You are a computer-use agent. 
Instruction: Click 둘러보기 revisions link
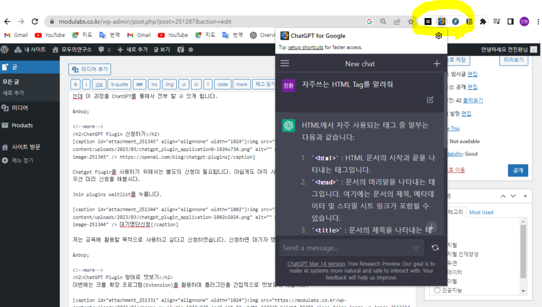[x=473, y=100]
